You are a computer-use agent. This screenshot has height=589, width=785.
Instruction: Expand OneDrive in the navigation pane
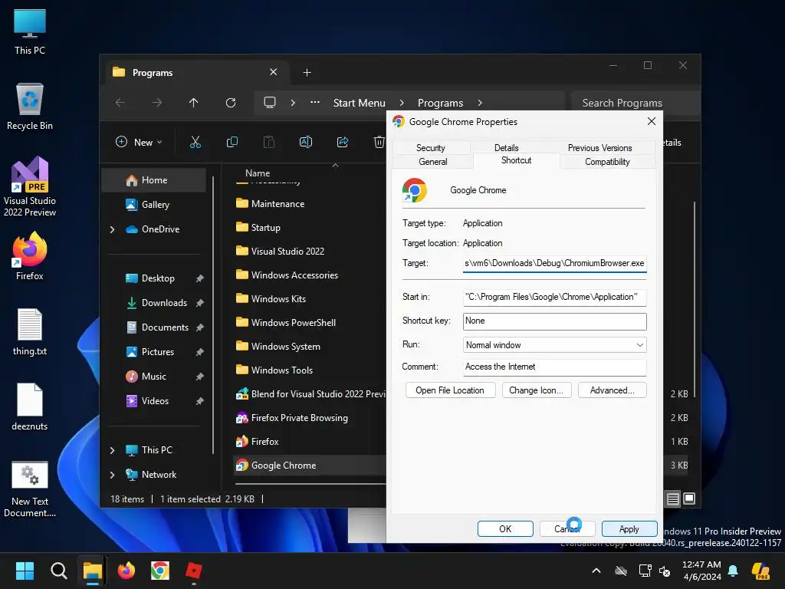pos(112,229)
